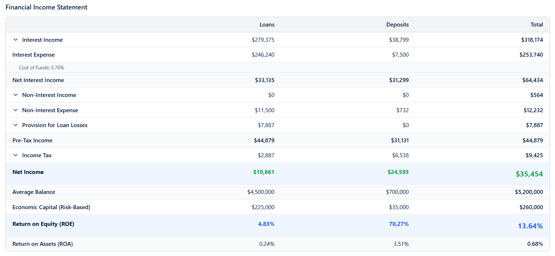Click the Financial Income Statement title

coord(46,7)
